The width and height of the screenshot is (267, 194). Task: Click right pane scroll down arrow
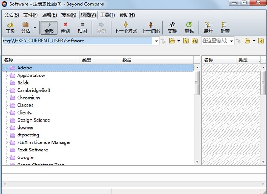pos(263,161)
